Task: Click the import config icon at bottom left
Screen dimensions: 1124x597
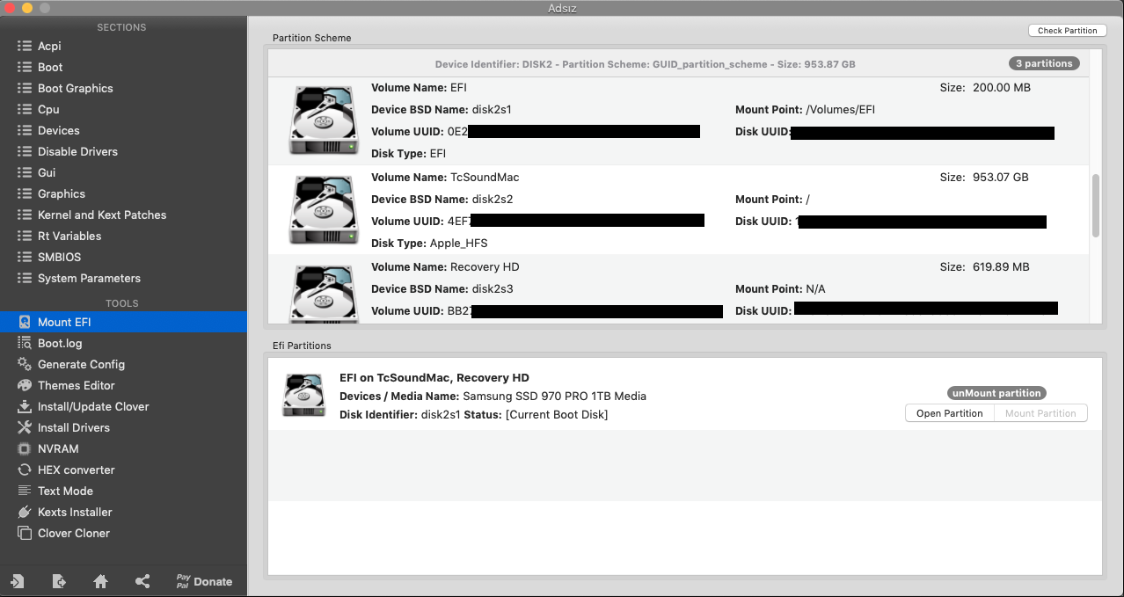Action: (17, 581)
